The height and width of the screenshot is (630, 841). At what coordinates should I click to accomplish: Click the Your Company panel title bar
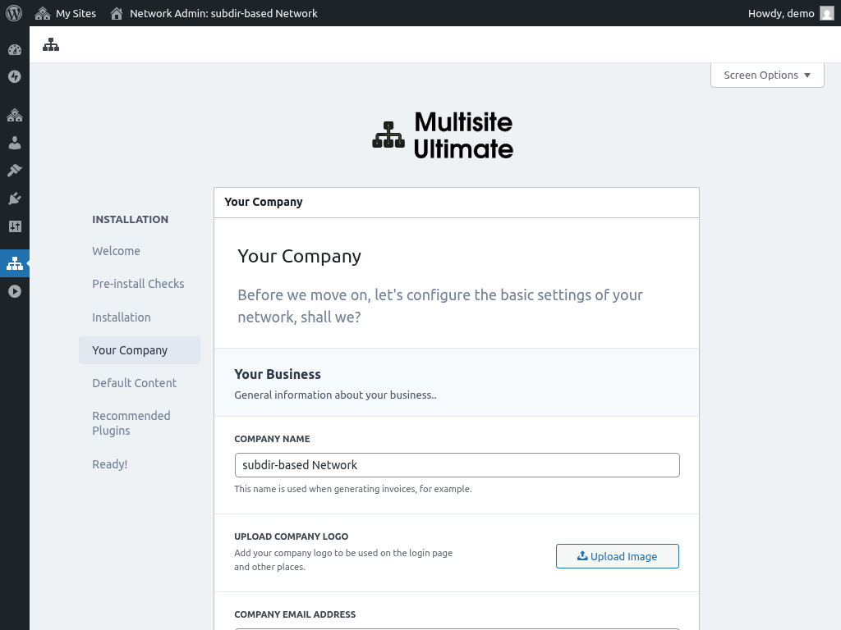click(457, 203)
